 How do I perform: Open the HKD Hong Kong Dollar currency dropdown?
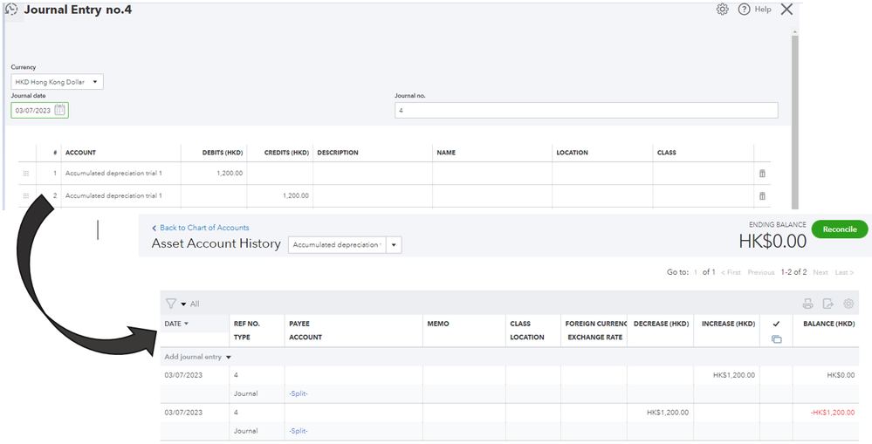click(x=57, y=82)
